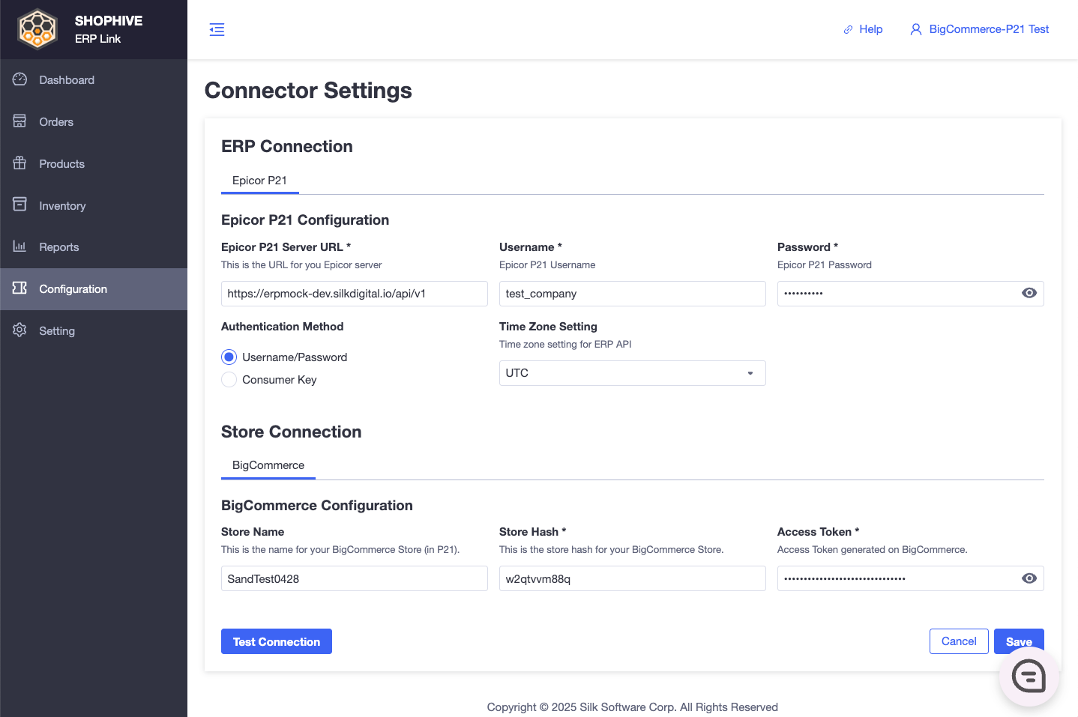Switch to the Epicor P21 tab
1078x717 pixels.
pos(259,181)
